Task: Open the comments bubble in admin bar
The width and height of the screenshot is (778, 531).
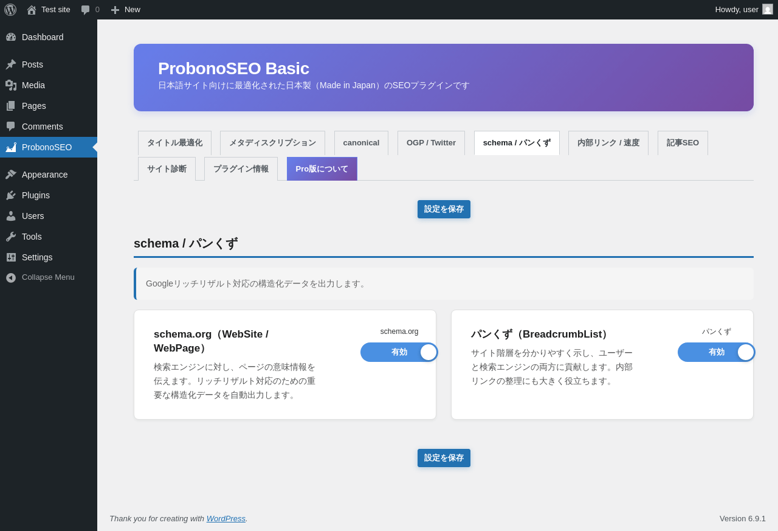Action: coord(85,10)
